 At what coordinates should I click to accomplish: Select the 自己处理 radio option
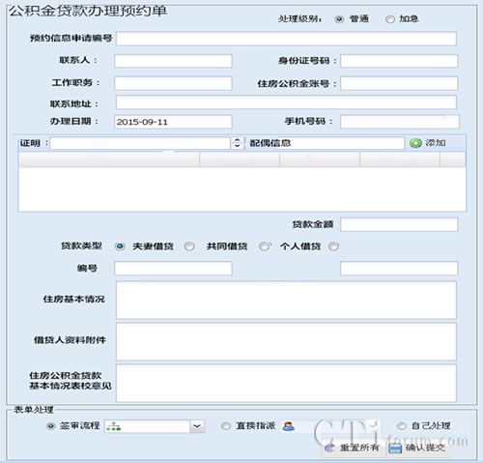pyautogui.click(x=401, y=426)
